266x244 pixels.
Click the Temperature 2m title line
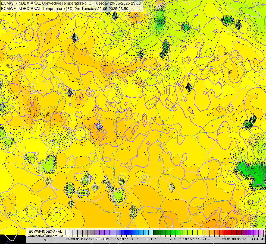coord(65,9)
